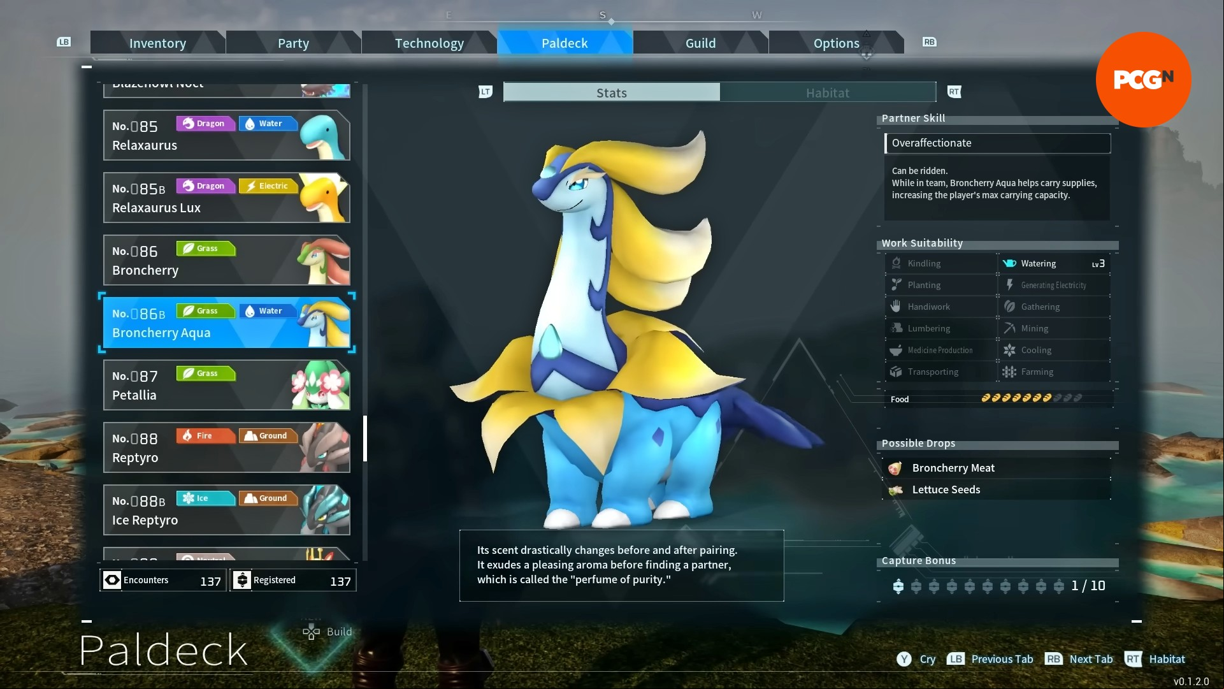
Task: Click the LB bumper icon at top
Action: pyautogui.click(x=64, y=42)
